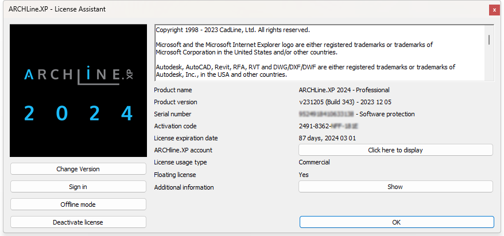Display the ARCHline.XP account
The height and width of the screenshot is (236, 504).
(x=396, y=150)
